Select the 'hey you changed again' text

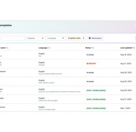(47, 110)
